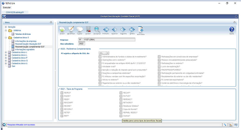Viewport: 241px width, 130px height.
Task: Expand the Geração tree node
Action: (x=6, y=27)
